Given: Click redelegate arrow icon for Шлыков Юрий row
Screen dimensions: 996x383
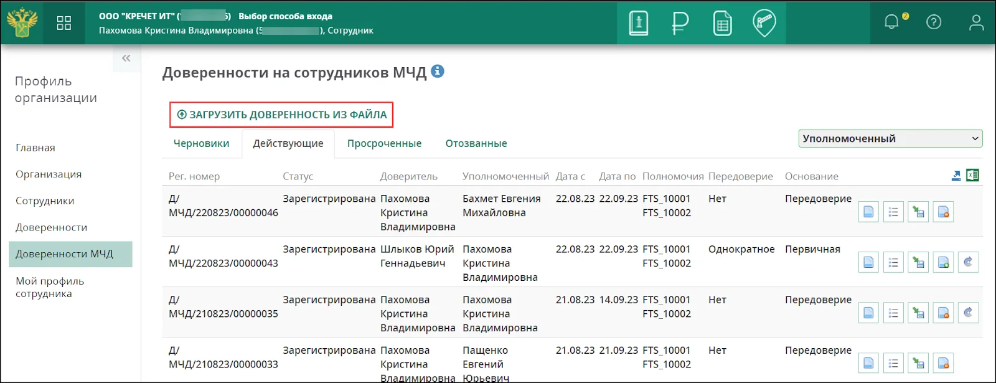Looking at the screenshot, I should pos(968,262).
